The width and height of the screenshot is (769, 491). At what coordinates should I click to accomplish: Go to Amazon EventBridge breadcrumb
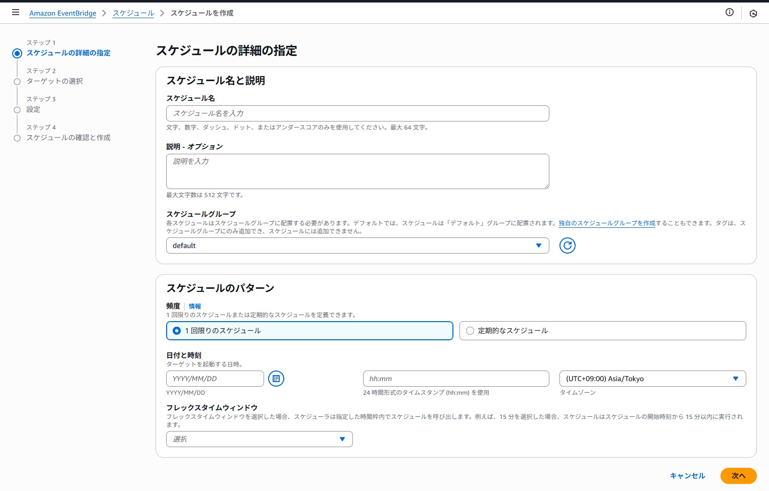[63, 13]
